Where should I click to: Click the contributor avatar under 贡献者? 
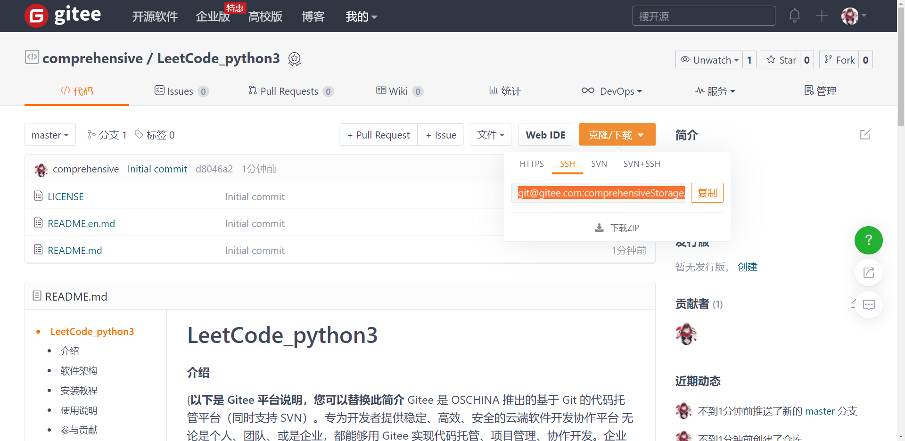(686, 334)
